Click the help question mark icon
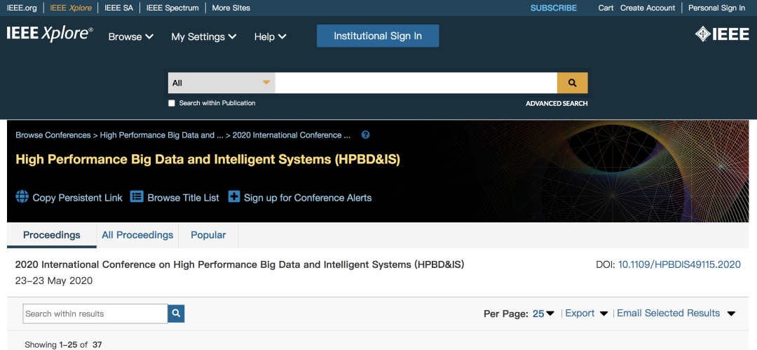 (x=365, y=135)
